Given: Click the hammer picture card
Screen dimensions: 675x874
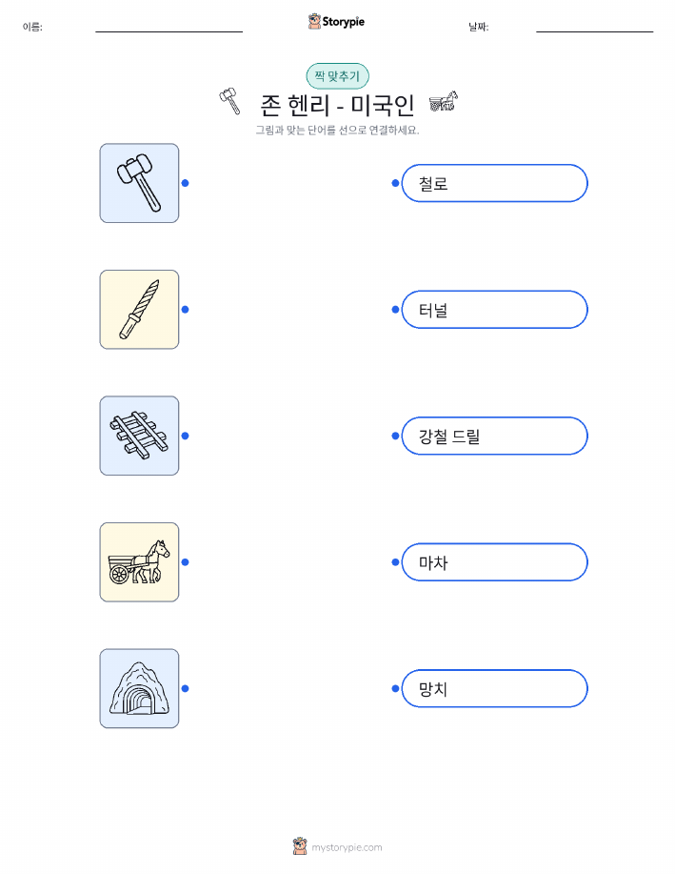Looking at the screenshot, I should (x=139, y=183).
